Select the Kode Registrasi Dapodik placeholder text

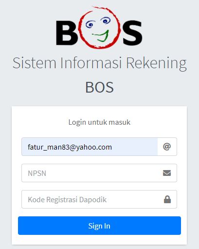tap(67, 200)
